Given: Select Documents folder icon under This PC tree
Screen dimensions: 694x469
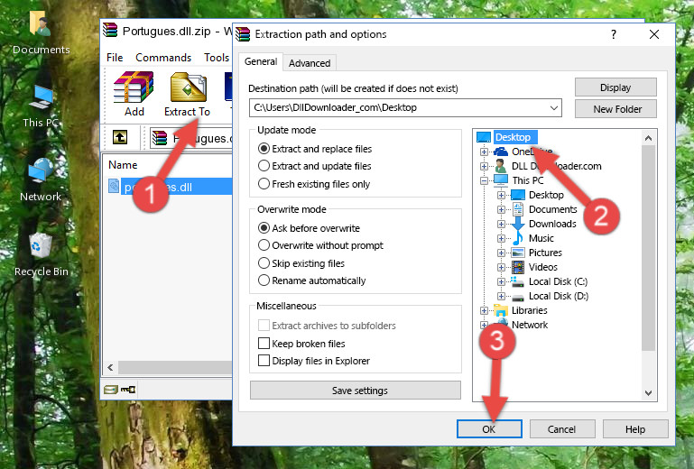Looking at the screenshot, I should tap(517, 209).
